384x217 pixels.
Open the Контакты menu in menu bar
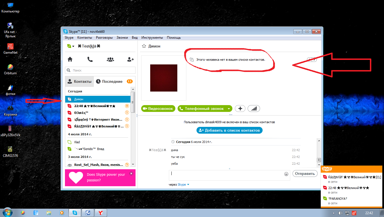pyautogui.click(x=85, y=38)
